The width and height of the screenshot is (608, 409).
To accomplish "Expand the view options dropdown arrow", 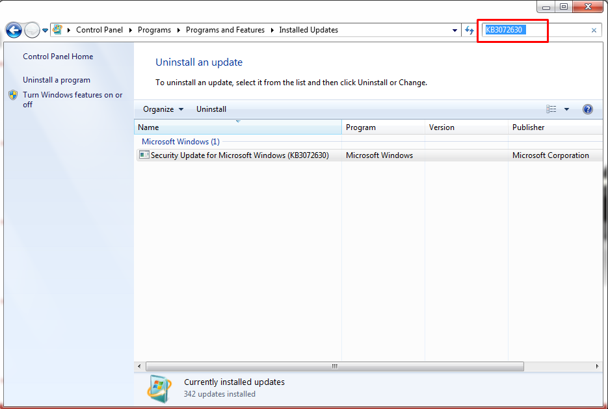I will point(566,109).
